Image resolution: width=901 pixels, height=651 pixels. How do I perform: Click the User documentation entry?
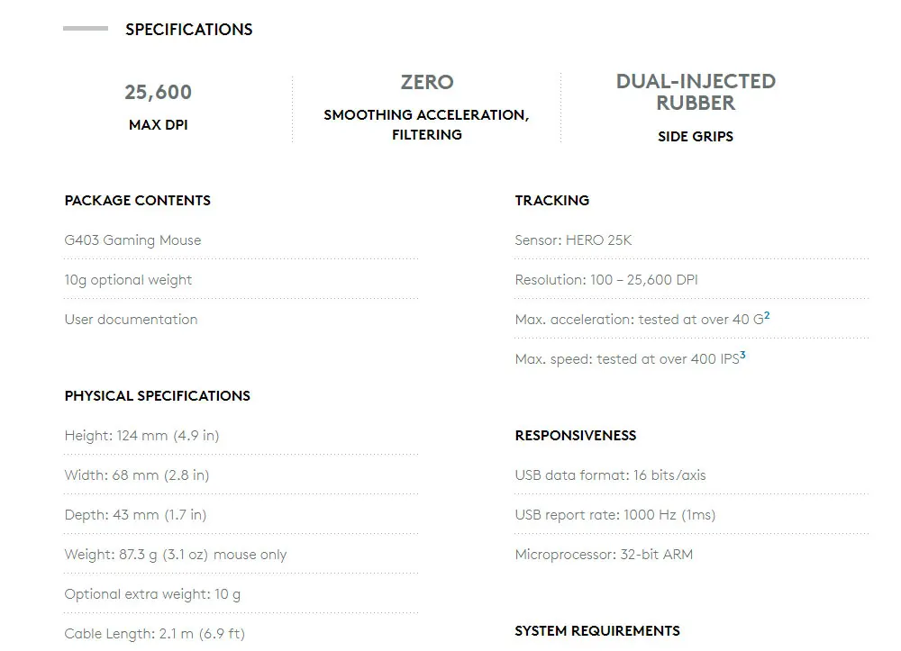(131, 320)
